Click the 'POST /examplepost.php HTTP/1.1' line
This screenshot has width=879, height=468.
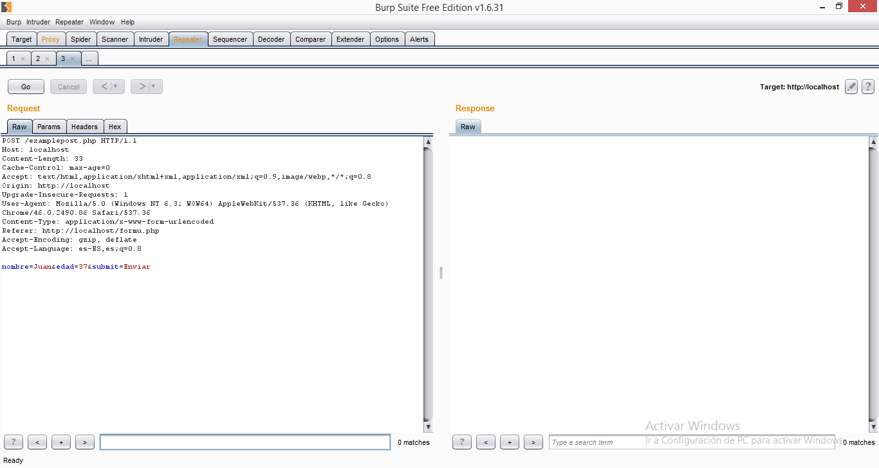pos(69,140)
